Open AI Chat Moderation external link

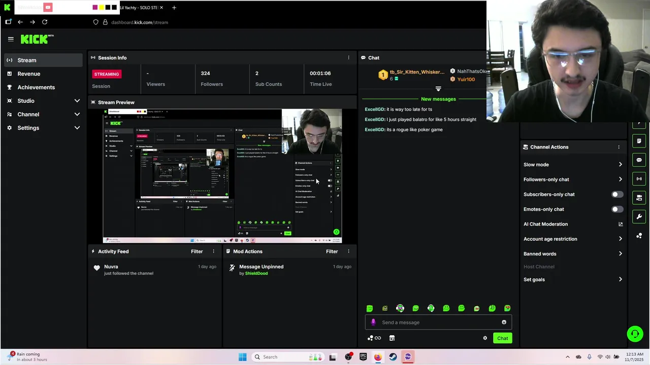tap(621, 224)
